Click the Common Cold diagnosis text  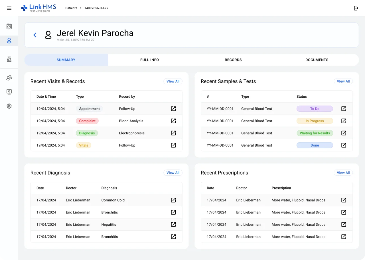pos(113,200)
